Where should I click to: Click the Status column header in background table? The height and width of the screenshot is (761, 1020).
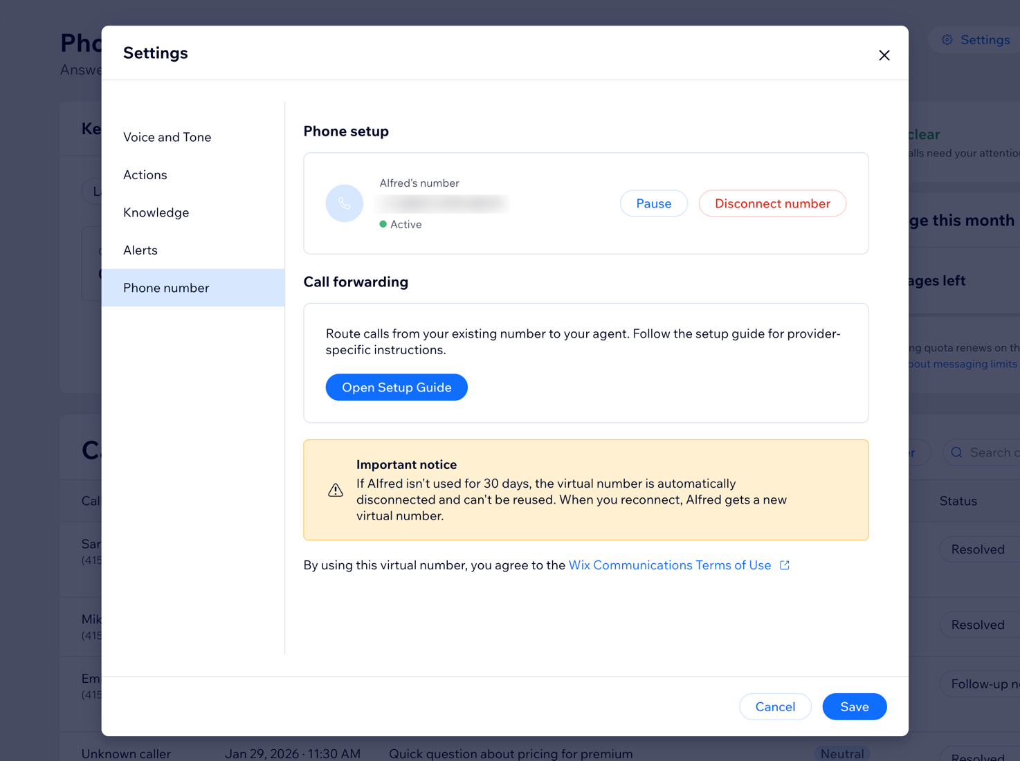pos(958,501)
